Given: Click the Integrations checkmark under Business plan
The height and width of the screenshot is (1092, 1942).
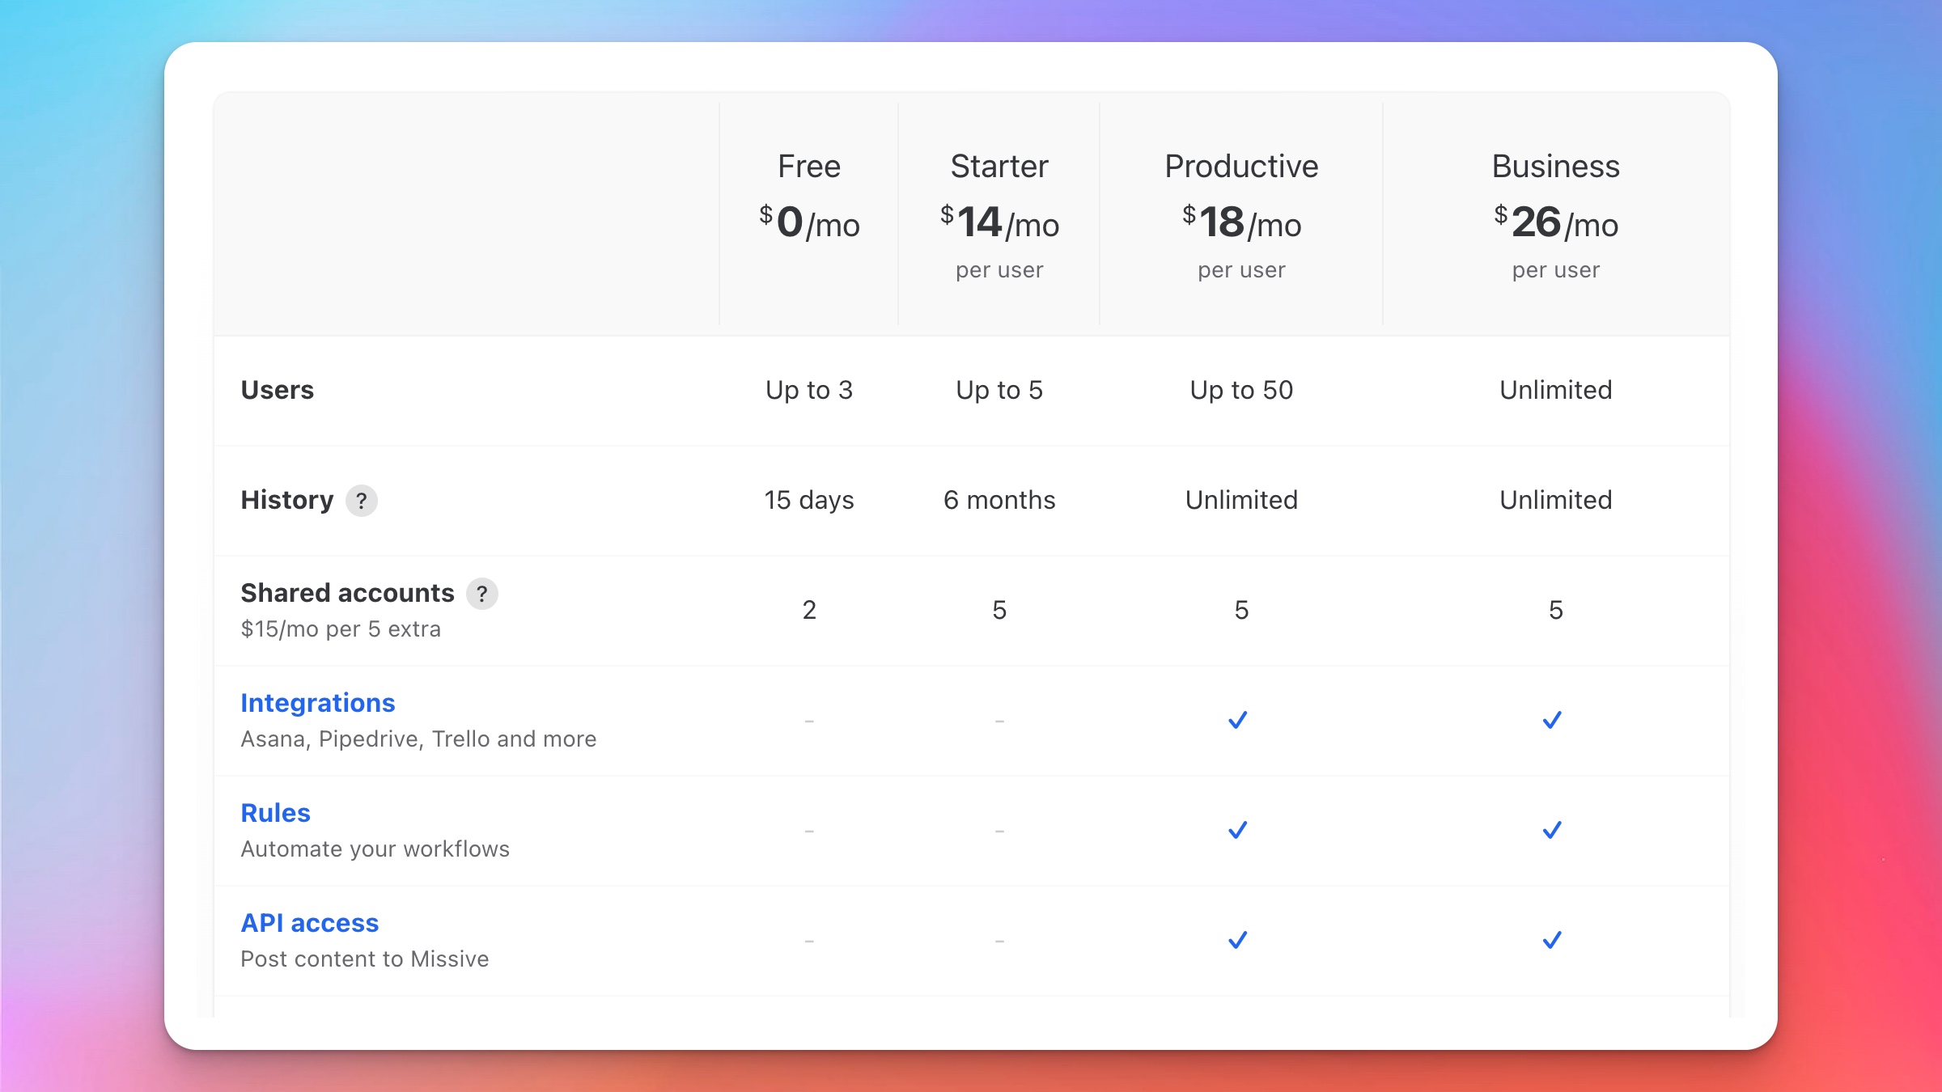Looking at the screenshot, I should 1553,719.
